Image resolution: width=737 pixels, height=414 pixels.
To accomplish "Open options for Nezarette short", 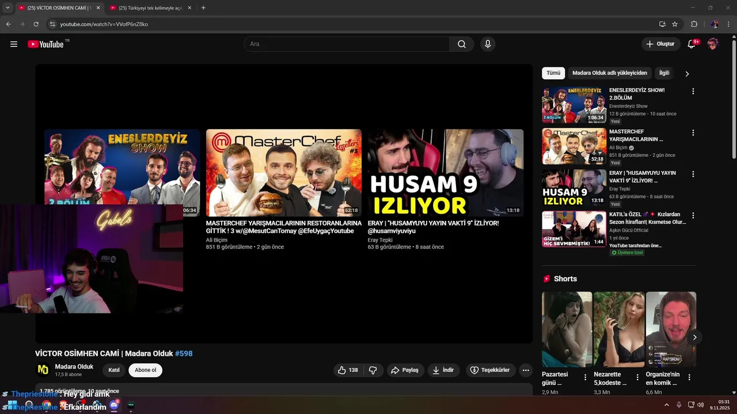I will click(x=637, y=378).
